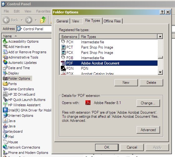The width and height of the screenshot is (175, 157).
Task: Open Internet Options icon
Action: point(5,116)
